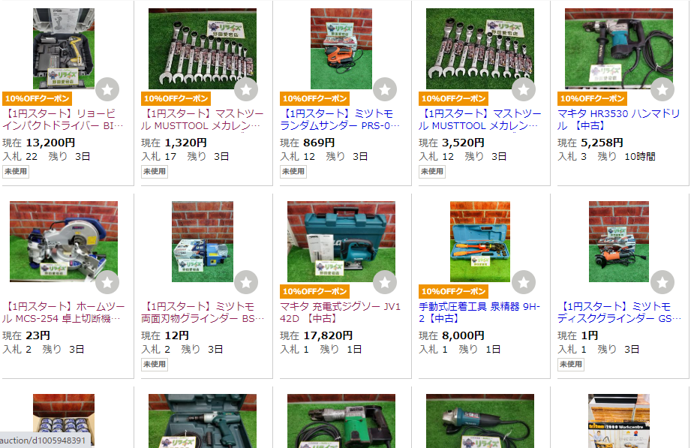View the blue crimping tool case thumbnail
The width and height of the screenshot is (691, 448).
pos(480,242)
